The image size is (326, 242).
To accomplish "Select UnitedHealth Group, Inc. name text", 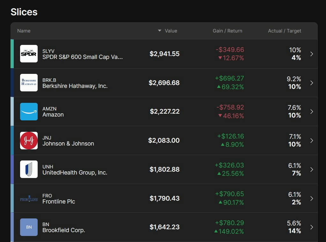I will point(75,173).
